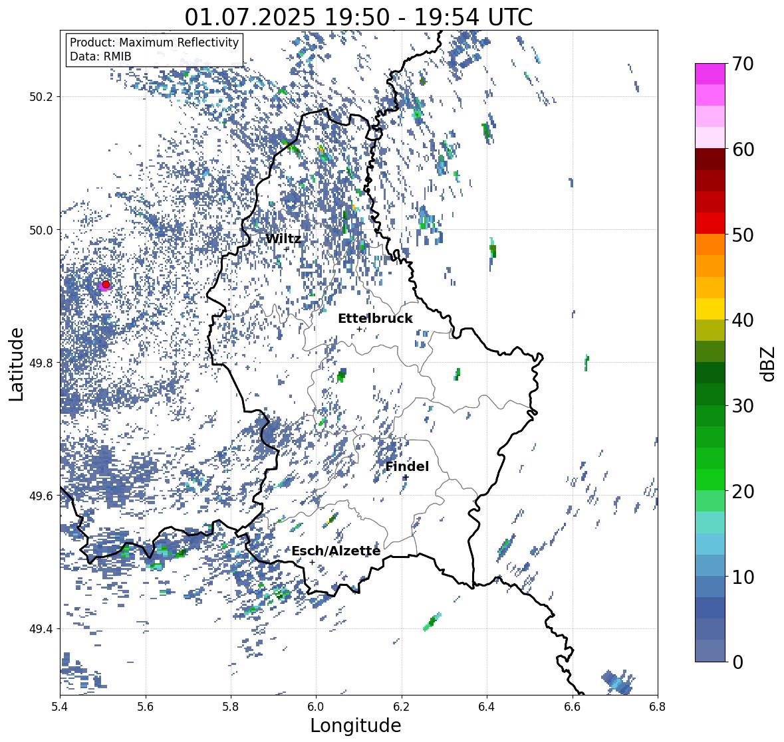Click the title timestamp 01.07.2025 19:50 - 19:54 UTC
This screenshot has height=742, width=784.
click(x=358, y=17)
